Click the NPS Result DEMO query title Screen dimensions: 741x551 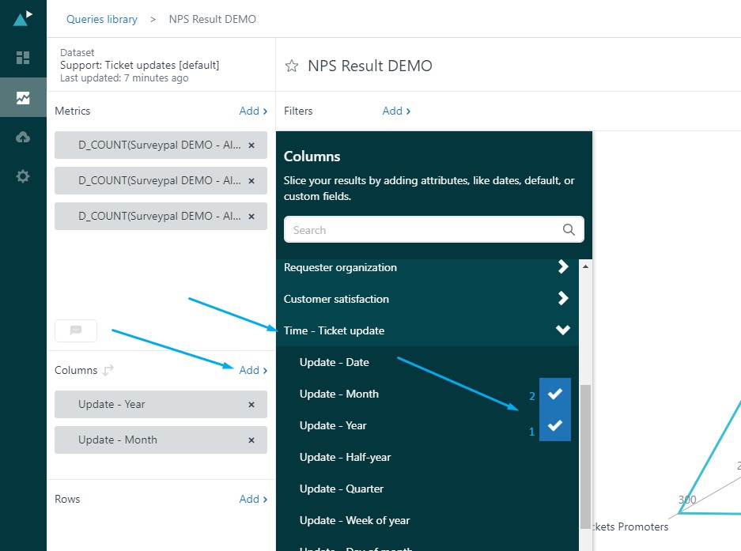[x=370, y=66]
